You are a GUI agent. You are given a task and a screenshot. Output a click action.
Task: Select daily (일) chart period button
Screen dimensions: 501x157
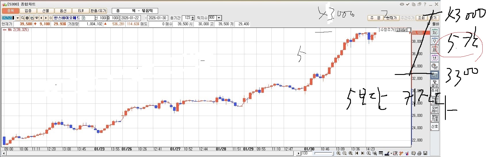[434, 32]
